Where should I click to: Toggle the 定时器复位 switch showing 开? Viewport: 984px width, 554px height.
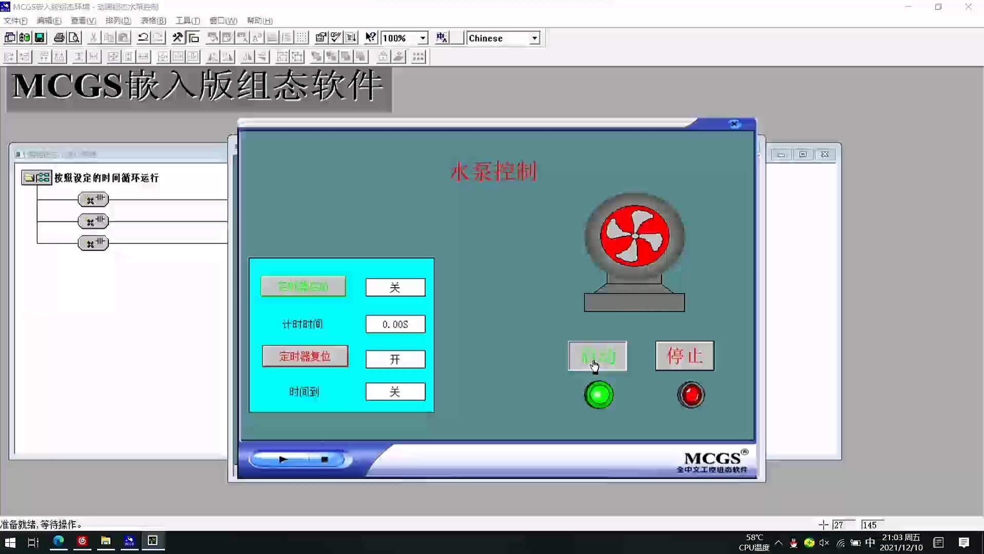[395, 359]
